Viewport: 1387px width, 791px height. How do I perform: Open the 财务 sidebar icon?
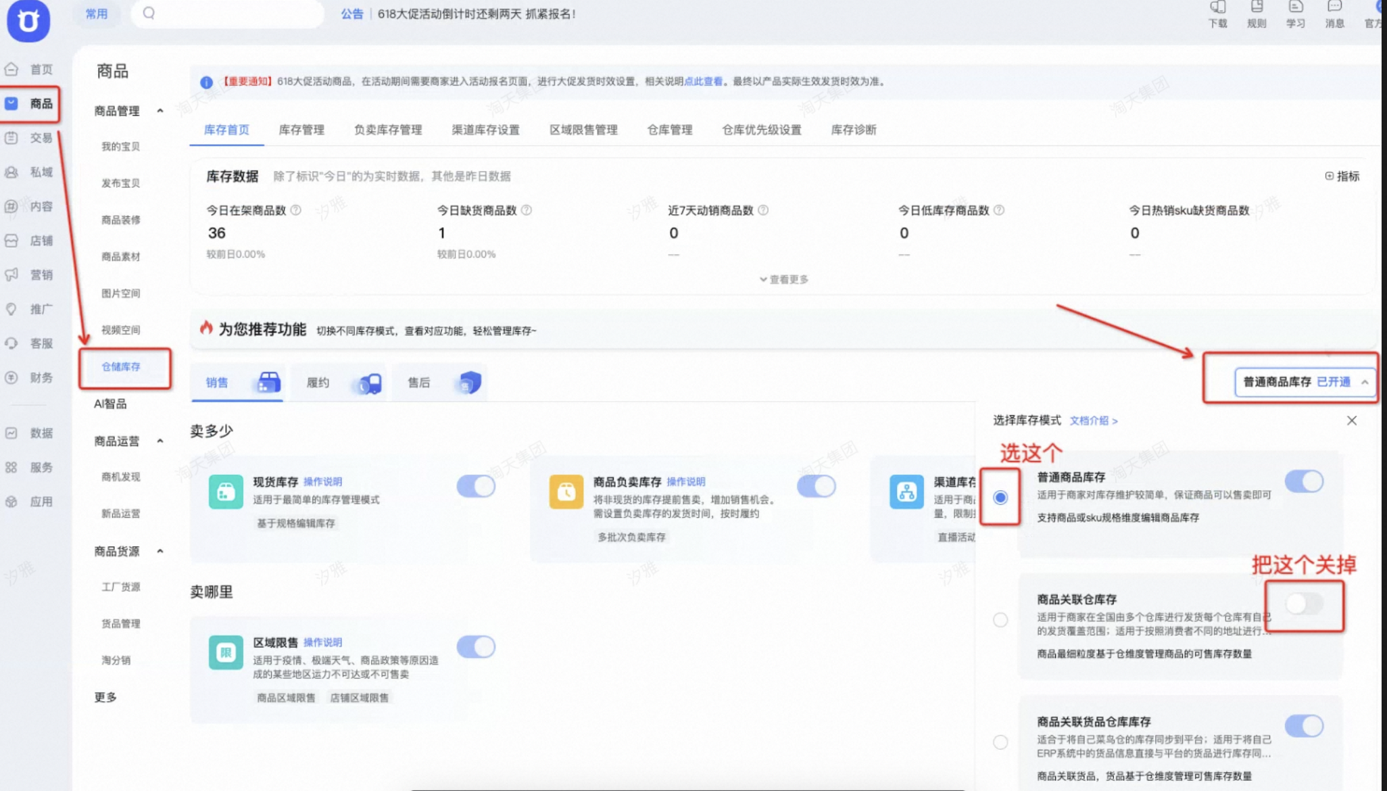click(x=11, y=378)
